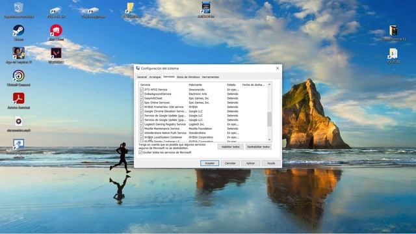Close the Configuración del sistema dialog
Image resolution: width=416 pixels, height=234 pixels.
[278, 68]
